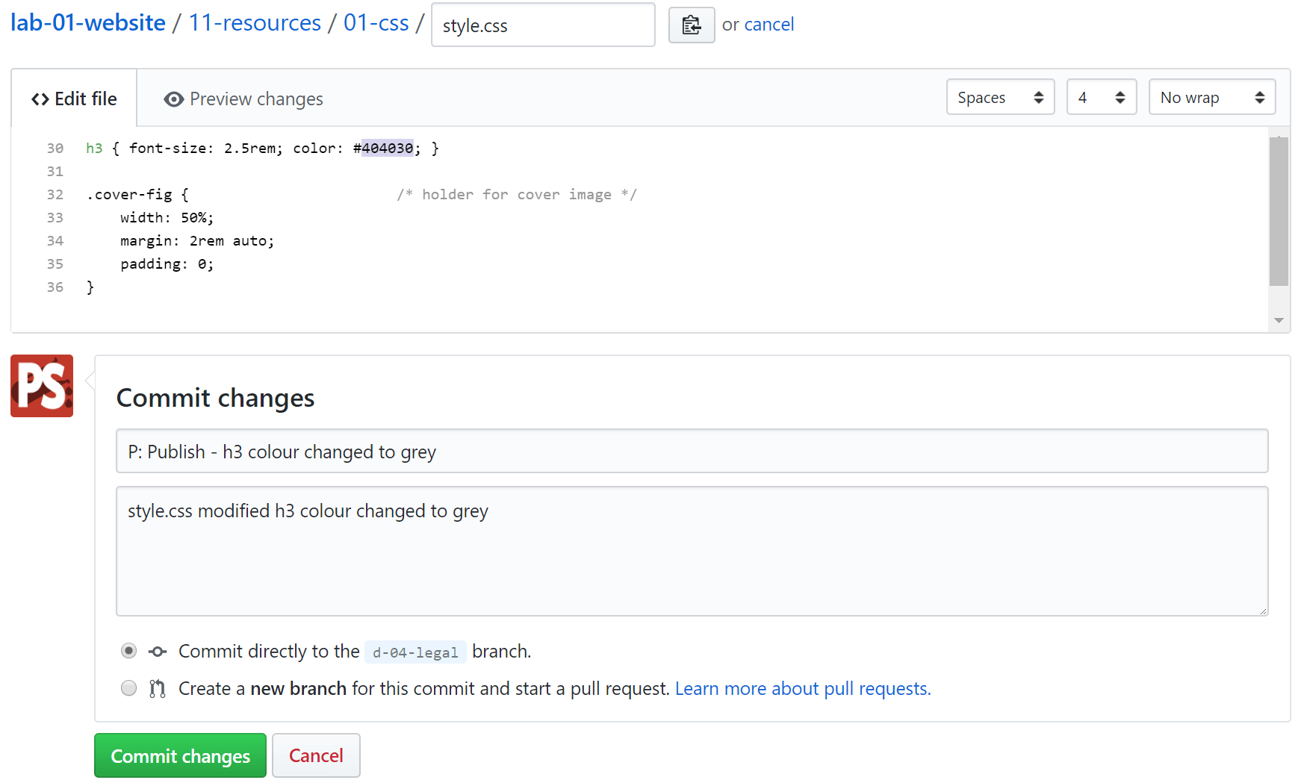1301x780 pixels.
Task: Click the 'width: 50%;' code line
Action: tap(167, 217)
